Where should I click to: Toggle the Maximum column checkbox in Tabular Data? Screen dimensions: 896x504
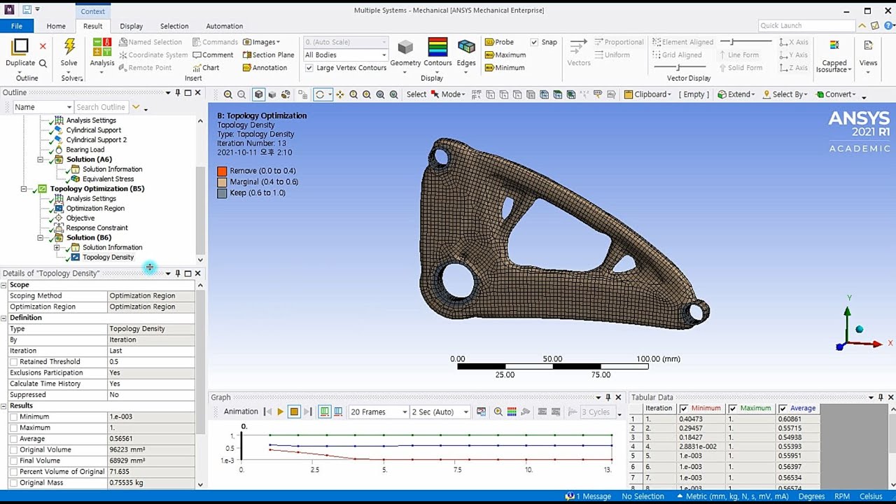tap(733, 409)
